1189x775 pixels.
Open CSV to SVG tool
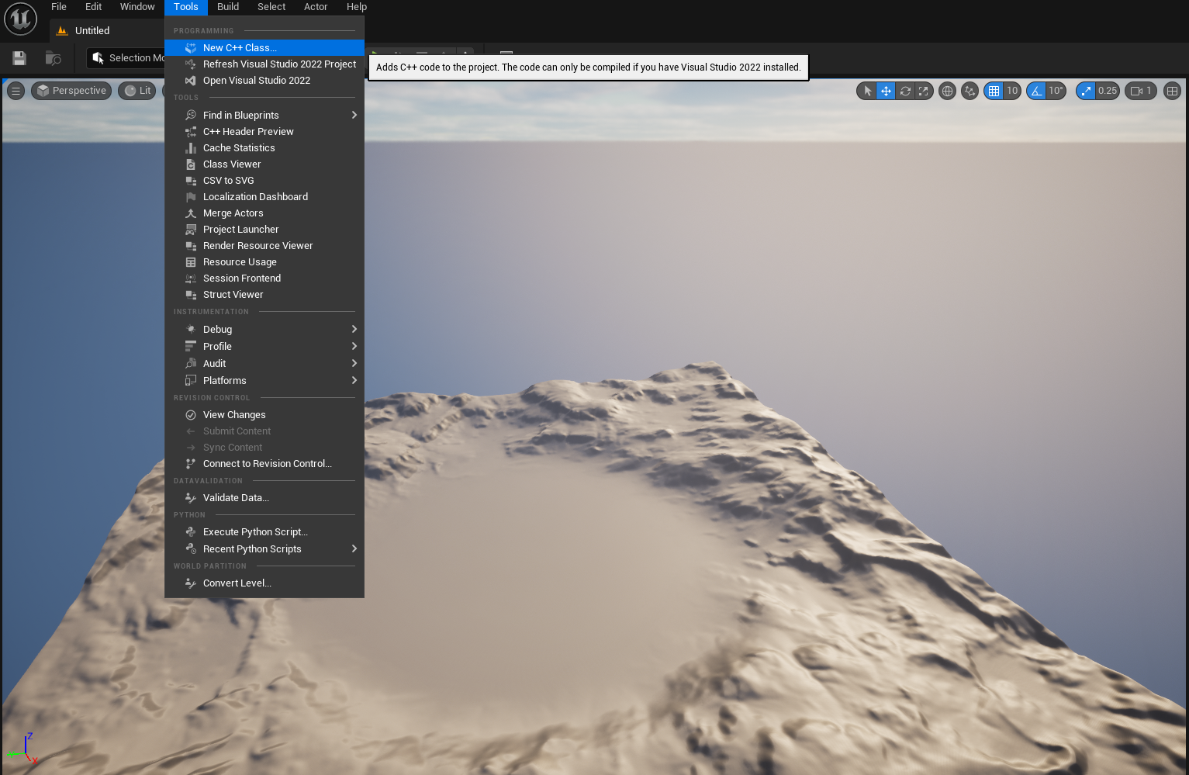point(264,181)
